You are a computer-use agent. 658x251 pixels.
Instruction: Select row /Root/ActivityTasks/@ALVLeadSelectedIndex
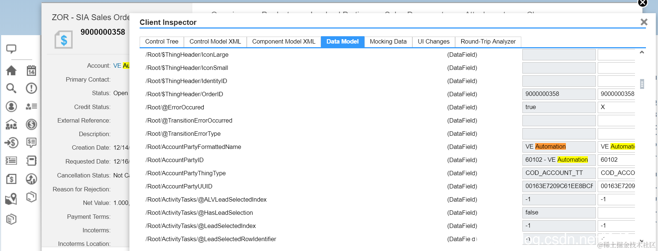(x=206, y=199)
